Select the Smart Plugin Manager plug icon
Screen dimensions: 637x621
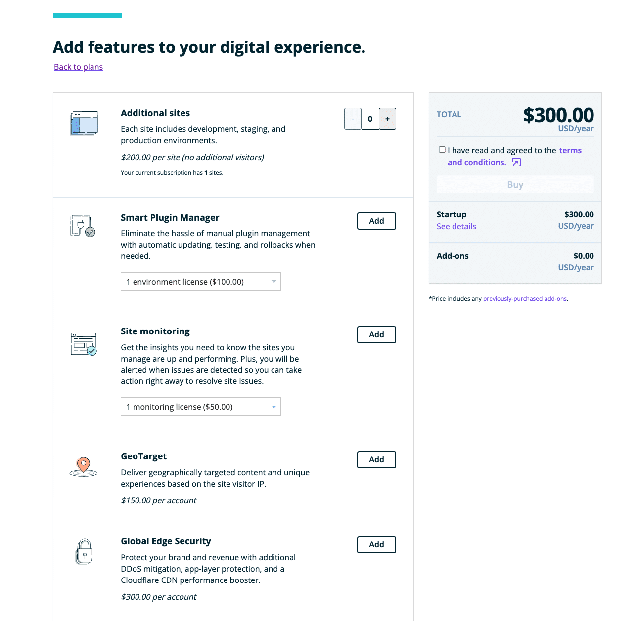pos(82,226)
